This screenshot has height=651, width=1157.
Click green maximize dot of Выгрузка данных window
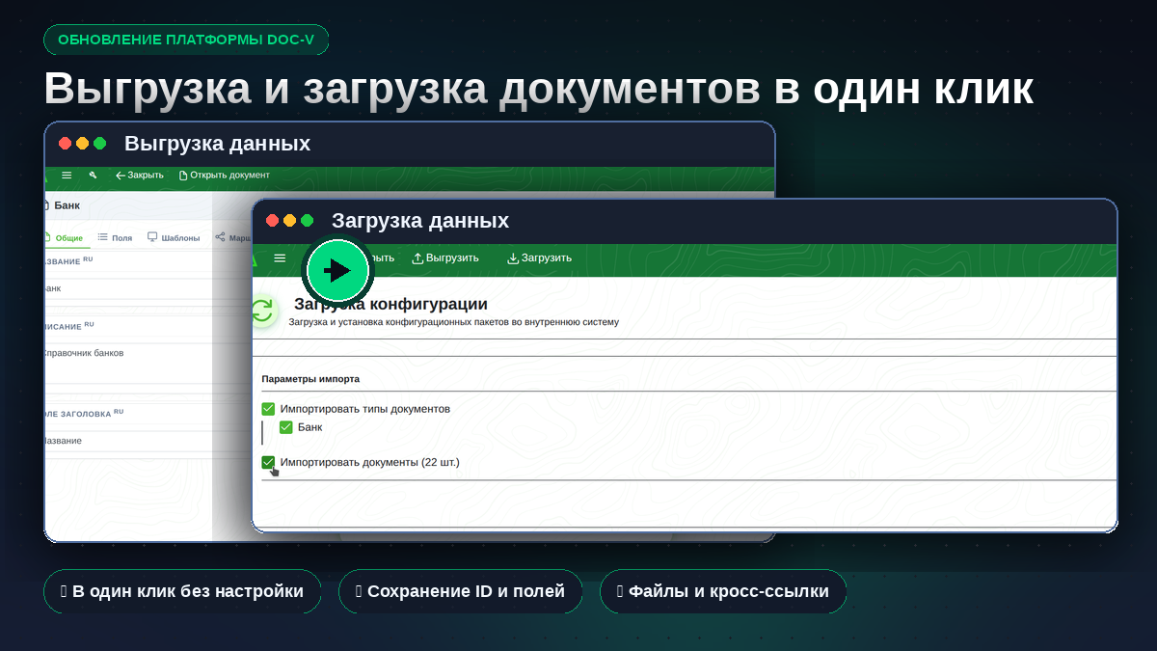[99, 144]
